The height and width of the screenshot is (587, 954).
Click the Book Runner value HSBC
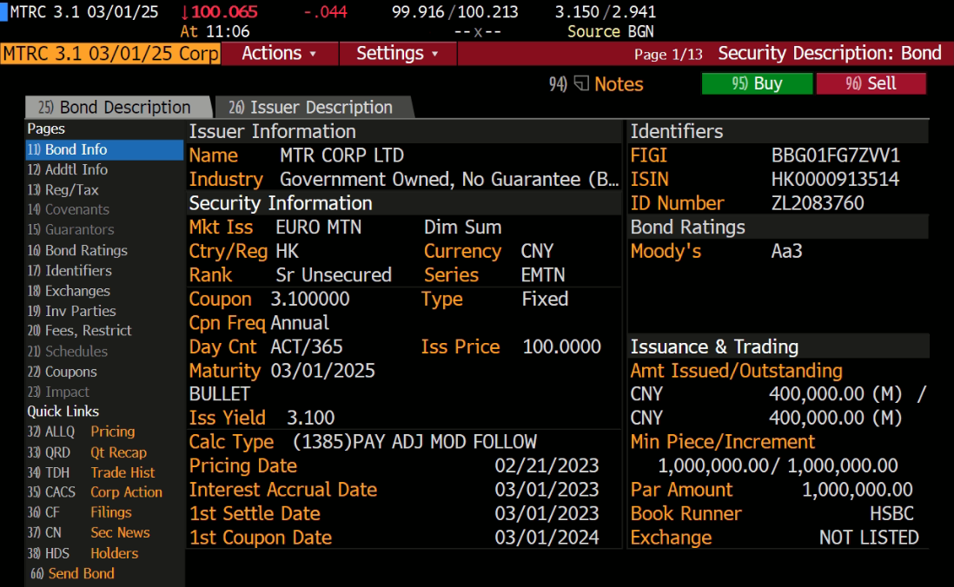891,514
